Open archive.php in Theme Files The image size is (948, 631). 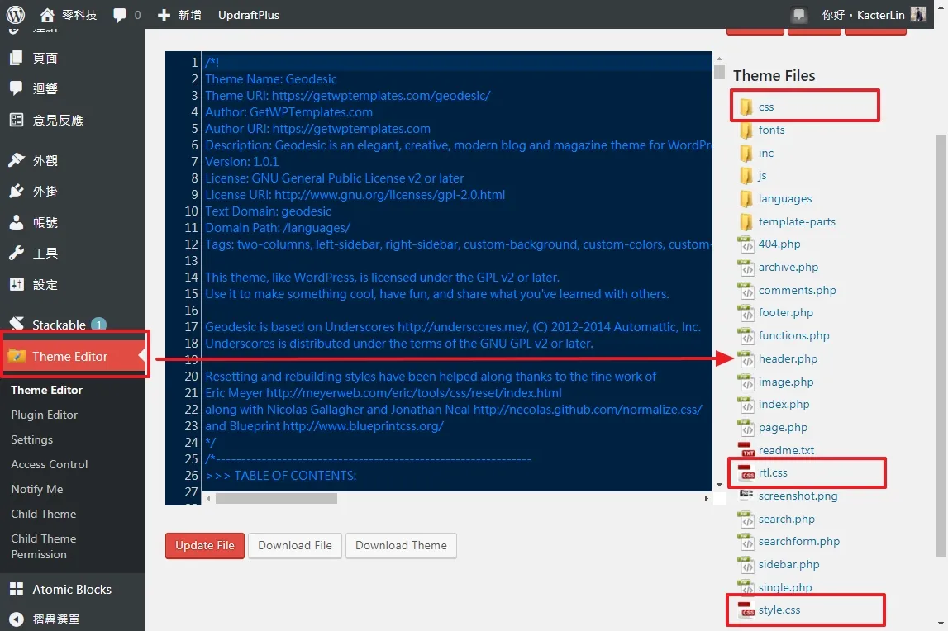pos(788,267)
